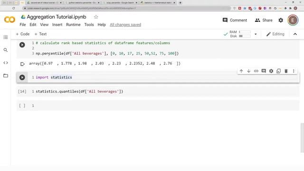Switch to the python statistics percentile tab
304x171 pixels.
(x=82, y=3)
